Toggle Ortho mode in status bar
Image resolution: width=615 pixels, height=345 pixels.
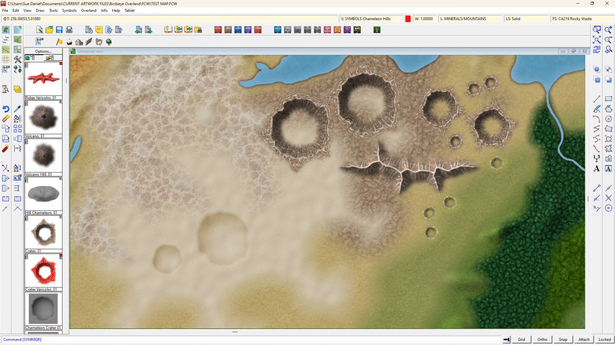(542, 339)
